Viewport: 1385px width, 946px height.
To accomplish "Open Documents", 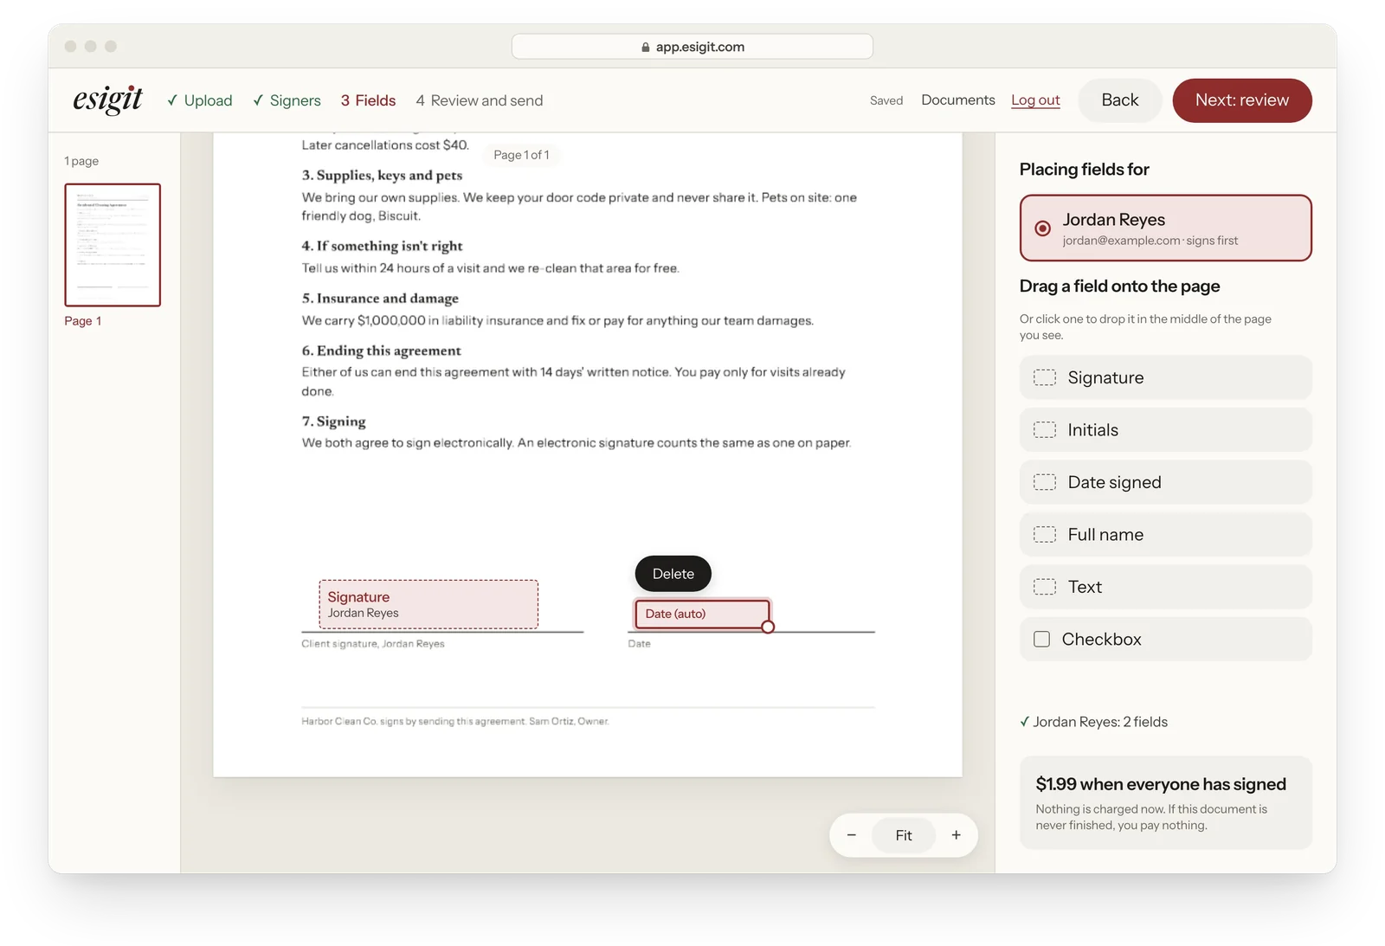I will click(x=958, y=100).
